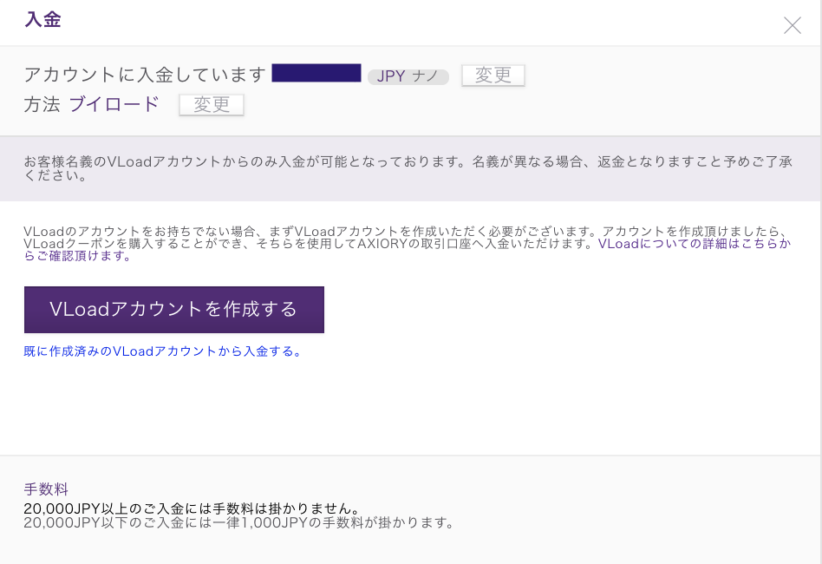
Task: Click the text アカウントに入金しています
Action: pos(145,75)
